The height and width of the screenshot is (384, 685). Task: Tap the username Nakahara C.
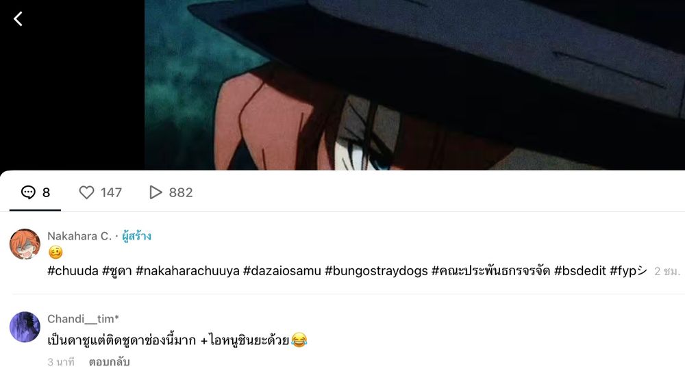point(79,236)
